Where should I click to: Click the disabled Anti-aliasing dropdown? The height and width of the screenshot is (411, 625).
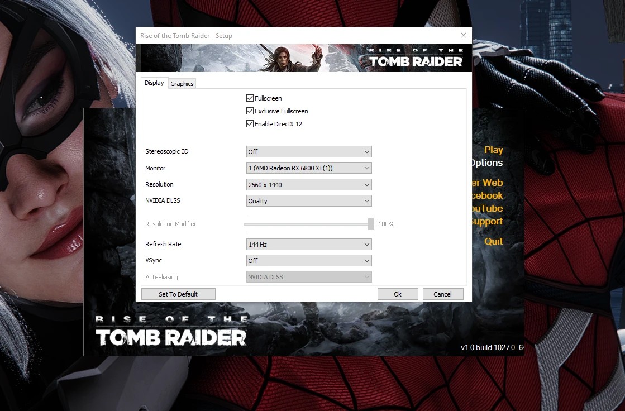tap(309, 276)
